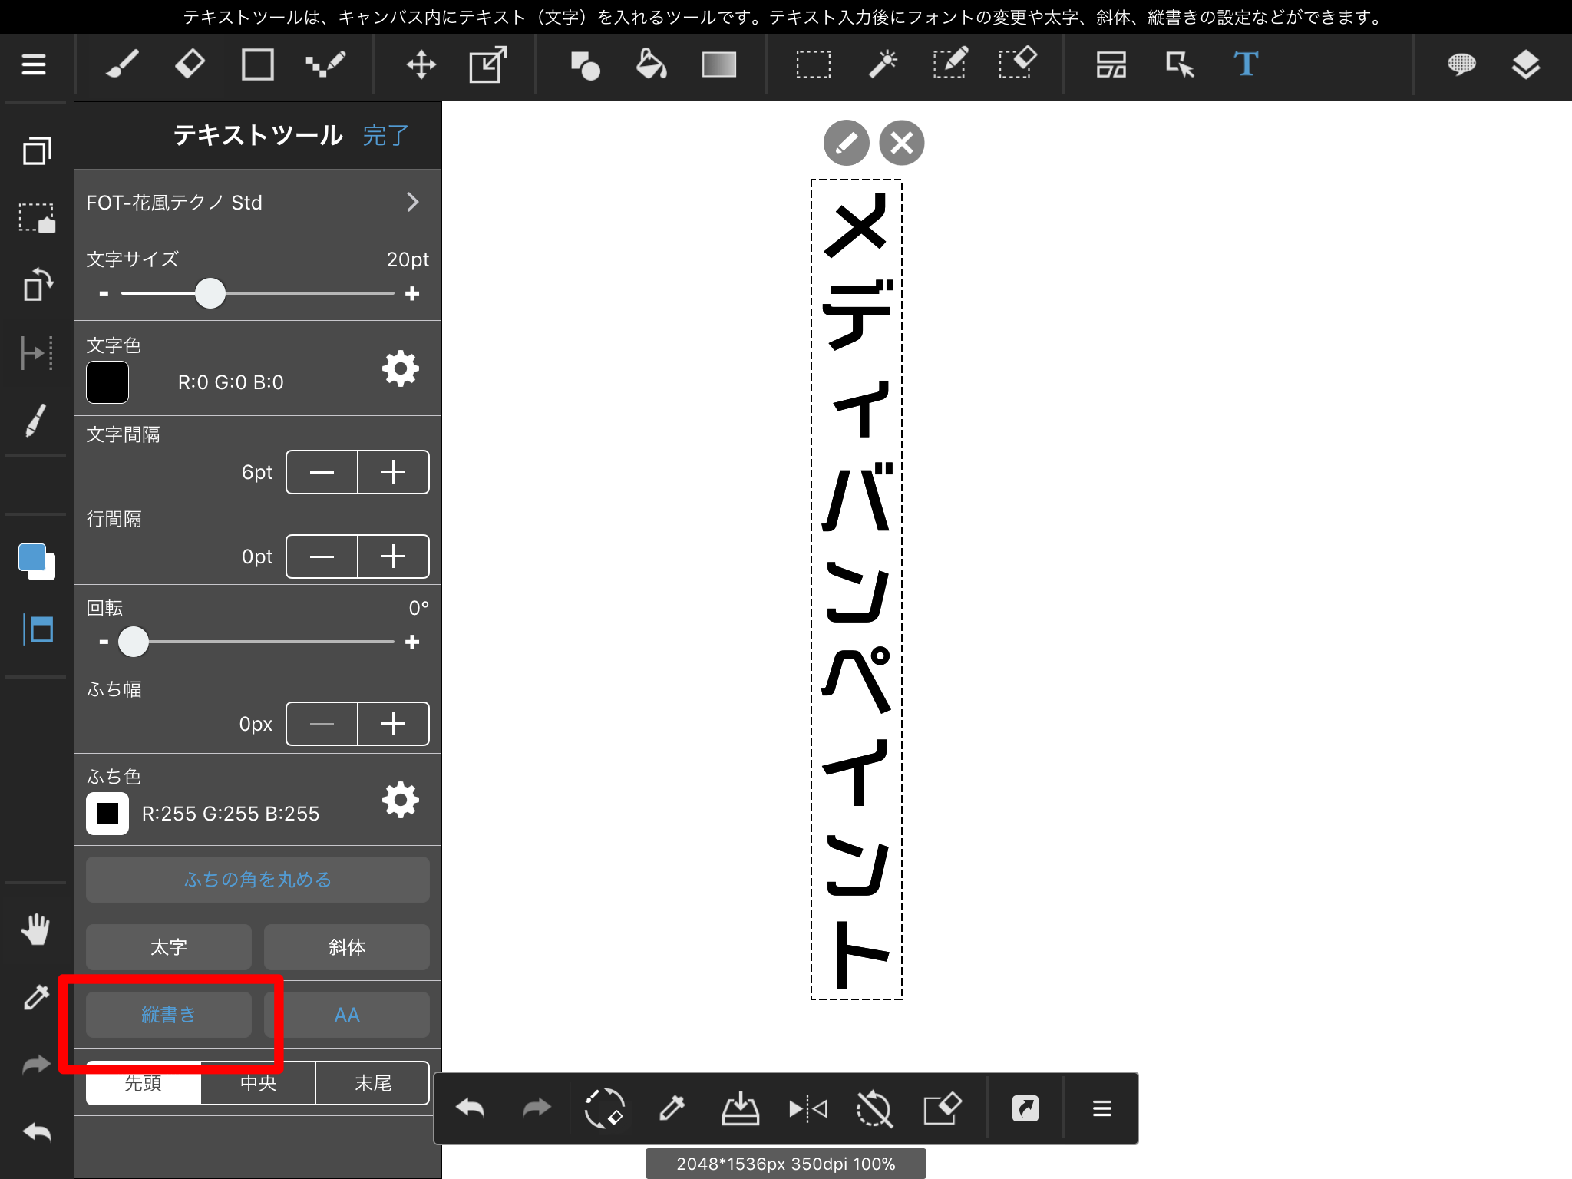Viewport: 1572px width, 1179px height.
Task: Select the Move tool
Action: [x=421, y=64]
